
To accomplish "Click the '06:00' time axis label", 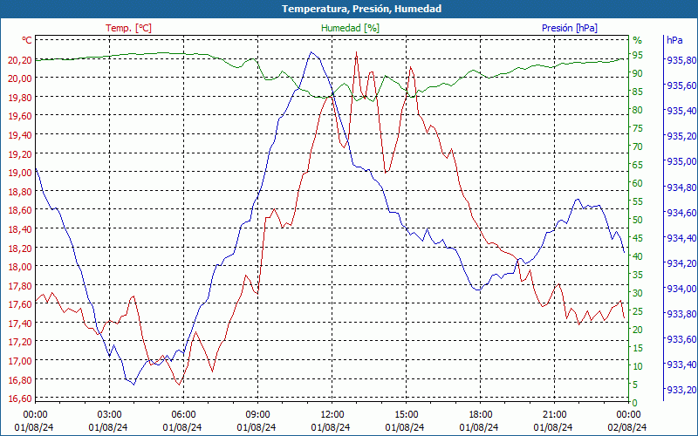I will click(x=183, y=413).
